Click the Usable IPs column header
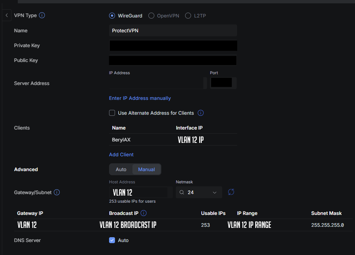This screenshot has height=255, width=355. coord(213,213)
